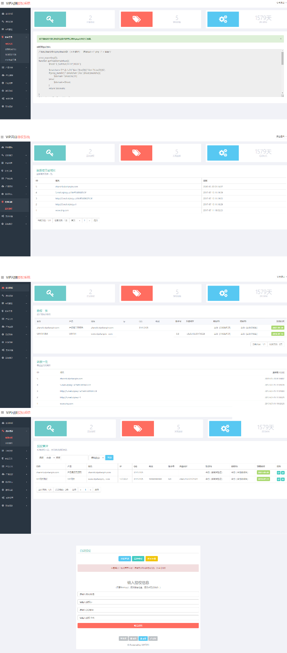Click delete icon in zhanshi.vipshanpin.com authorization row
287x653 pixels.
coord(283,473)
